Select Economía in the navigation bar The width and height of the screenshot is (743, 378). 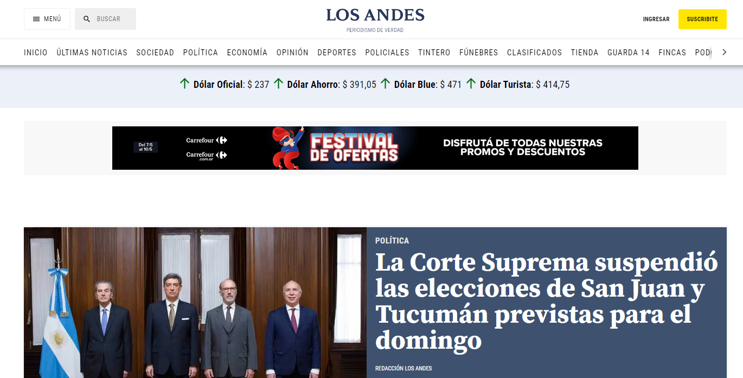point(247,53)
